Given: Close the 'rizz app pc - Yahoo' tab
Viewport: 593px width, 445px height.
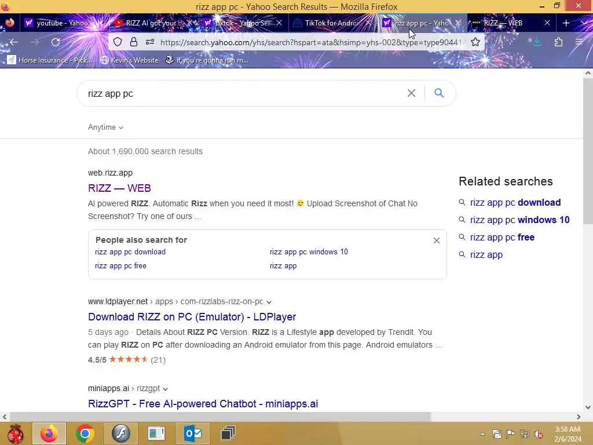Looking at the screenshot, I should click(x=459, y=23).
